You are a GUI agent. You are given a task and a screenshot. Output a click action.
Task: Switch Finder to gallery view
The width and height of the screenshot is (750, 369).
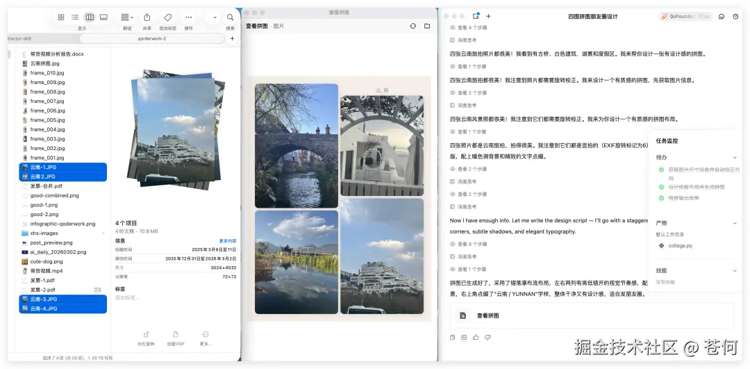coord(103,17)
